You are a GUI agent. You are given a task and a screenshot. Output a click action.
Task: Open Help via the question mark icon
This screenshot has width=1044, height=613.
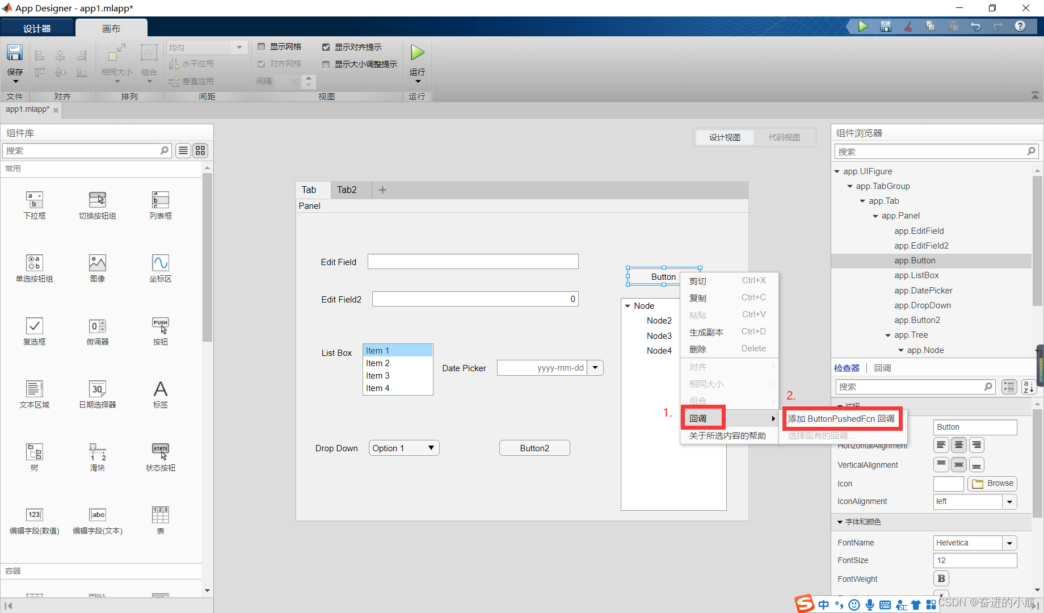[x=1020, y=26]
